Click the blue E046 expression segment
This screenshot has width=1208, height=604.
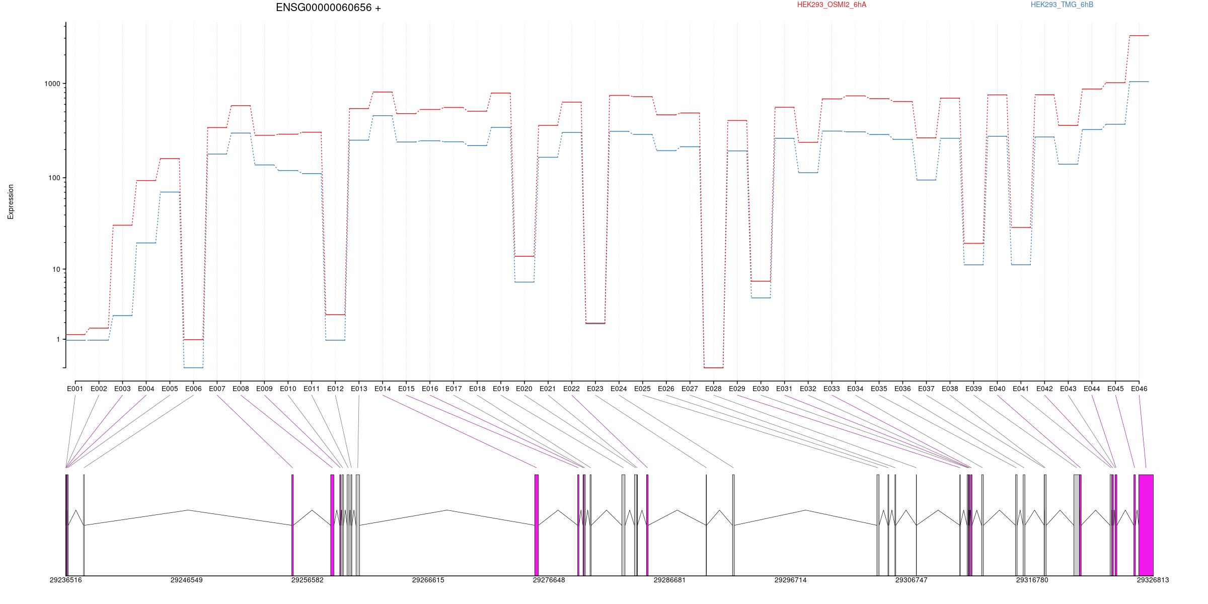click(1139, 82)
